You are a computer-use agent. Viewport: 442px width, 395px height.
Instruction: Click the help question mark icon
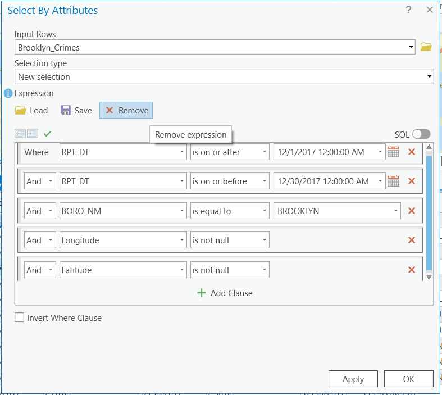click(x=409, y=10)
